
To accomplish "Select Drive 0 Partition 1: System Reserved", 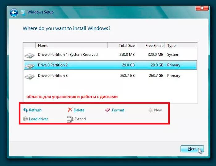I will pos(110,55).
